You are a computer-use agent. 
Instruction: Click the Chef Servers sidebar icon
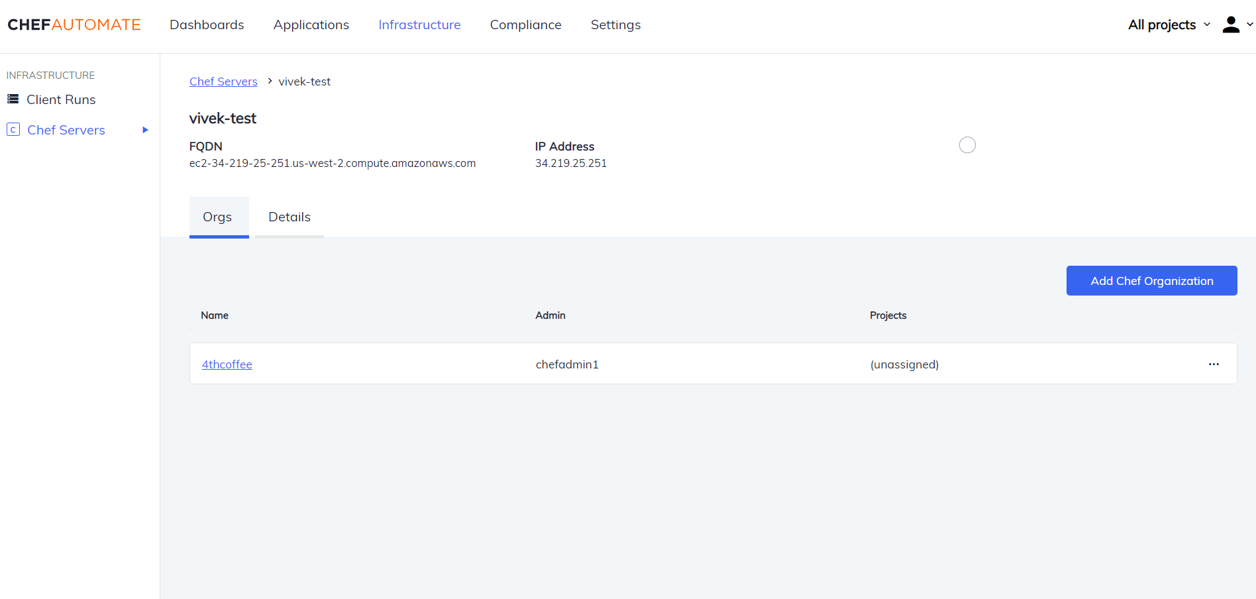click(x=13, y=129)
